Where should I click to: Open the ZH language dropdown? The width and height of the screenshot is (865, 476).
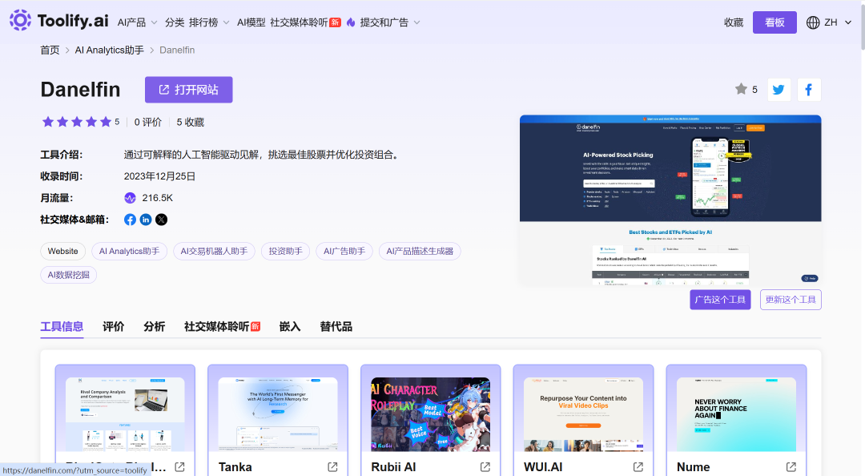(x=838, y=22)
